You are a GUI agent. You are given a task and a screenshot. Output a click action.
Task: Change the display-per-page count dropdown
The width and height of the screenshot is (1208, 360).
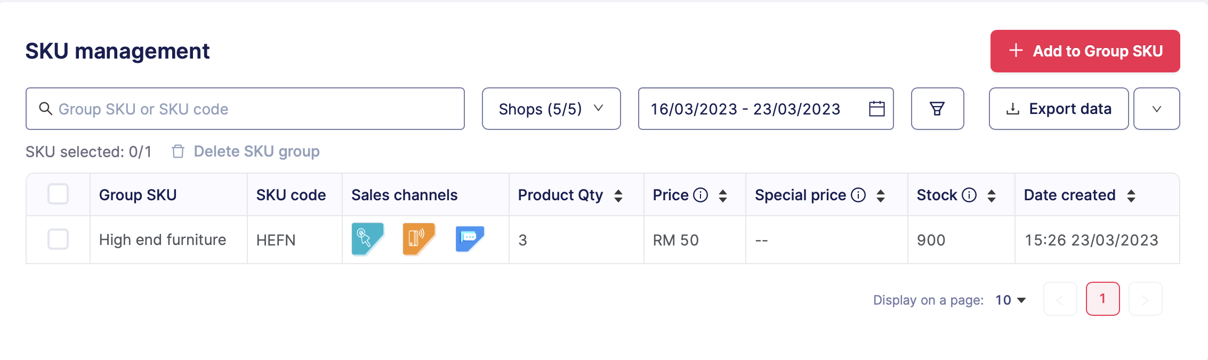1011,300
